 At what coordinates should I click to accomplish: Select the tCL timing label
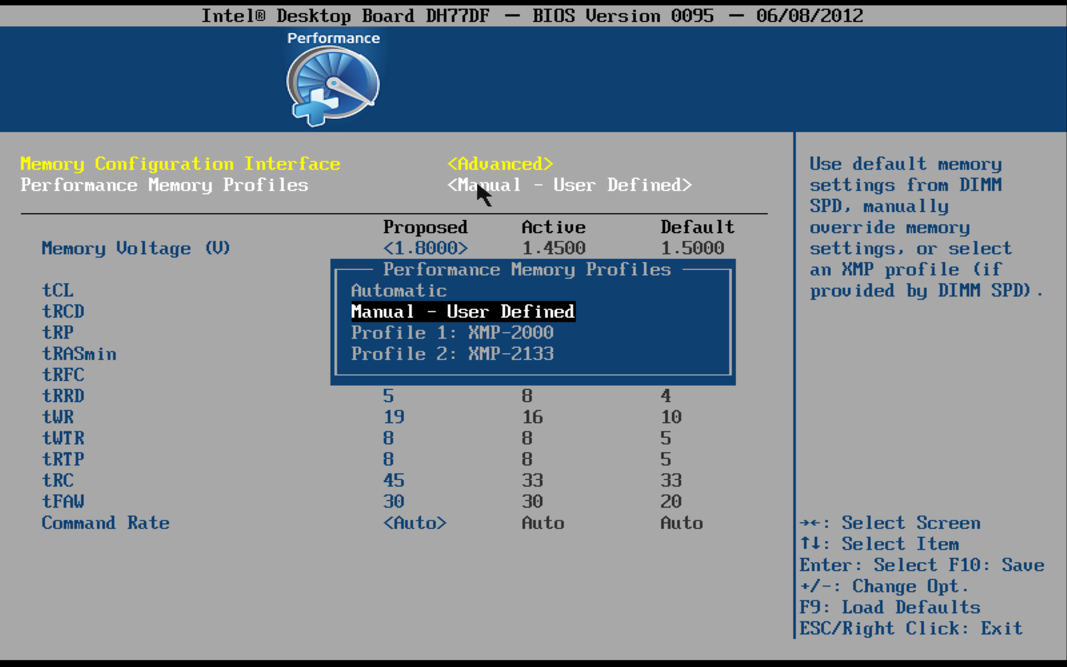(58, 290)
